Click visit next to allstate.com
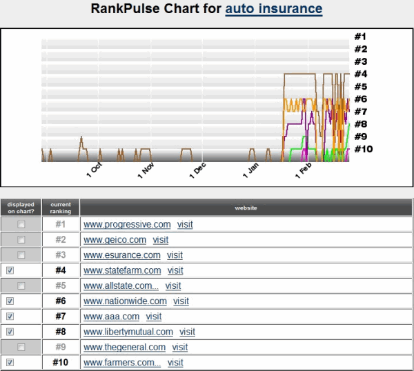 tap(173, 285)
